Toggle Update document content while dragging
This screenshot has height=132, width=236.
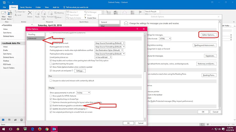click(x=51, y=109)
